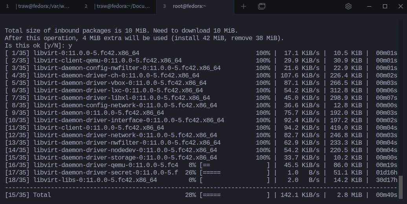Click the 75.7 KiB/s speed value
407x204 pixels.
click(302, 113)
